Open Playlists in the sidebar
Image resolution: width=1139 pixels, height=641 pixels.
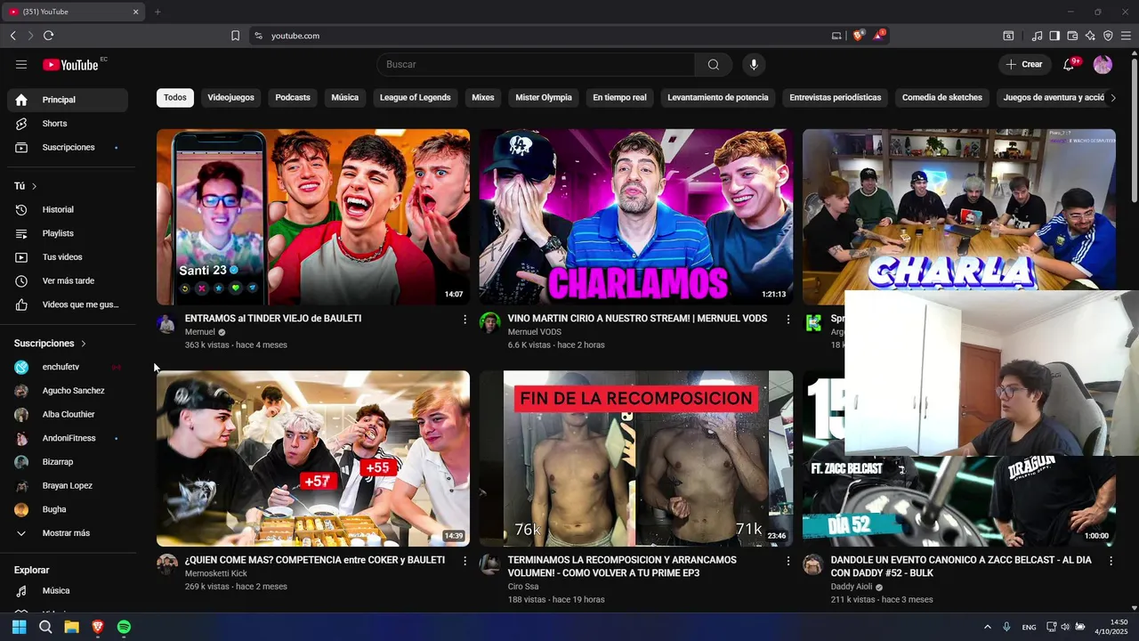tap(68, 233)
